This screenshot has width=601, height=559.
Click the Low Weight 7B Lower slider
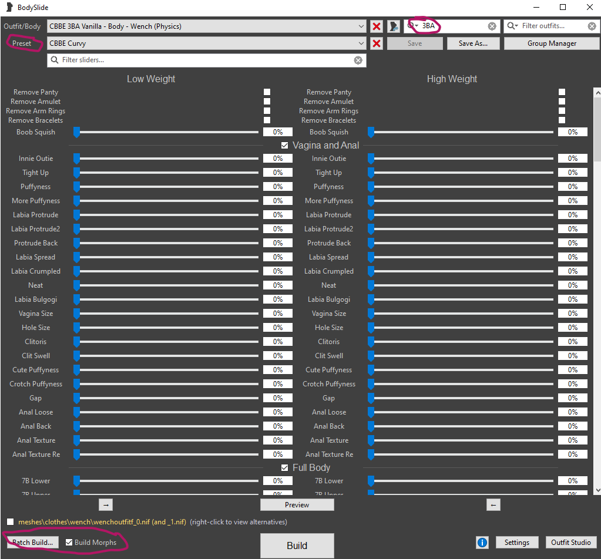[166, 481]
